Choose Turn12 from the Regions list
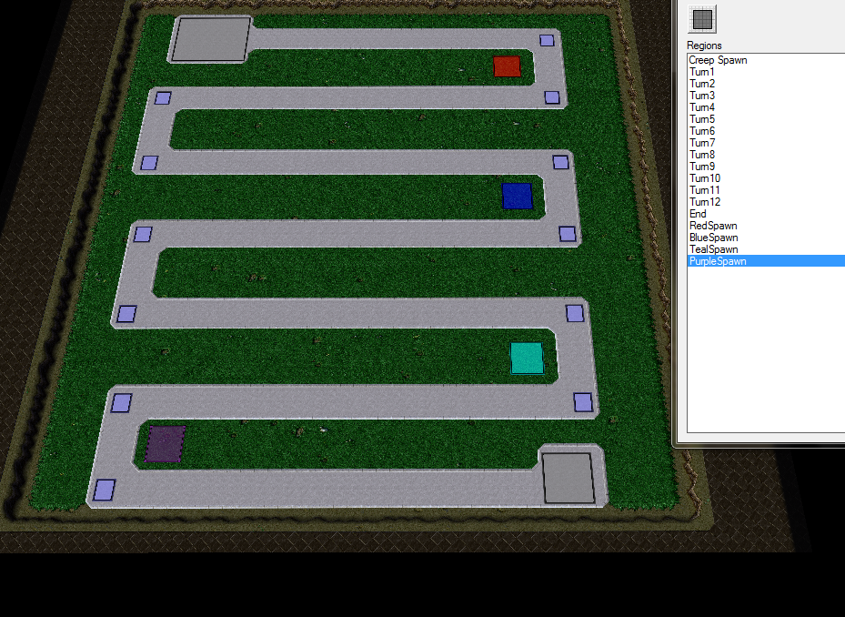 click(704, 202)
